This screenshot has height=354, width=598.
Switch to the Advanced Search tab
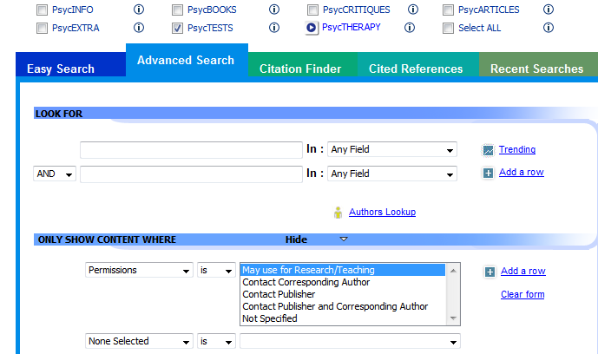pyautogui.click(x=187, y=60)
